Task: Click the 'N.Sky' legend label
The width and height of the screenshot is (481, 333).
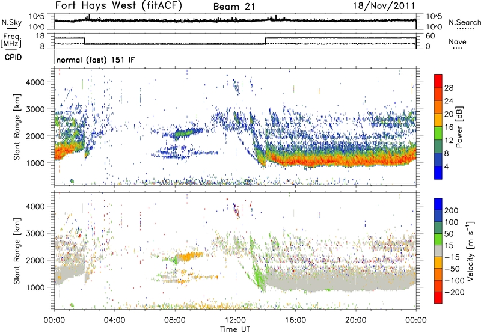Action: coord(11,22)
